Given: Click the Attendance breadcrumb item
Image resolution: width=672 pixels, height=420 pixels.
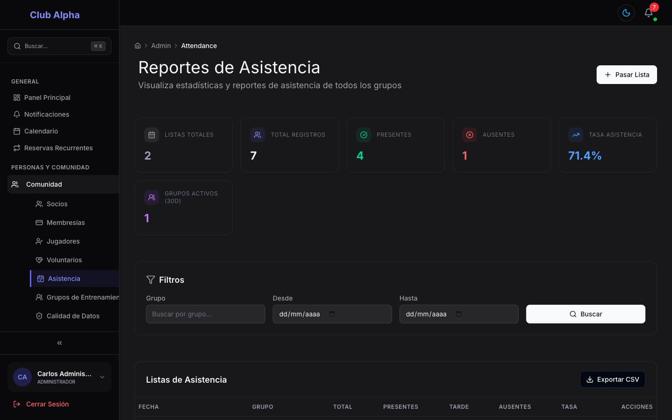Looking at the screenshot, I should point(199,46).
